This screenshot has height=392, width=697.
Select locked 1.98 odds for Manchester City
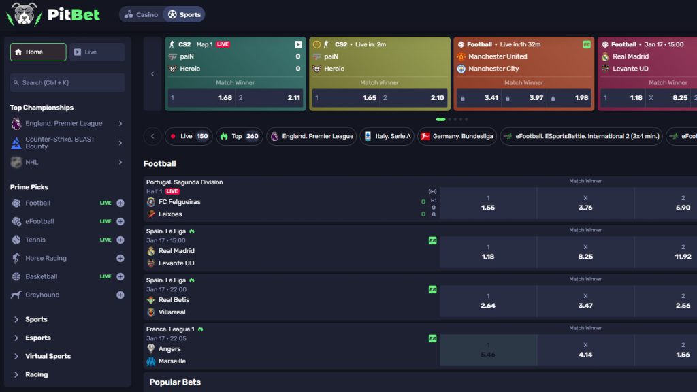pyautogui.click(x=570, y=98)
